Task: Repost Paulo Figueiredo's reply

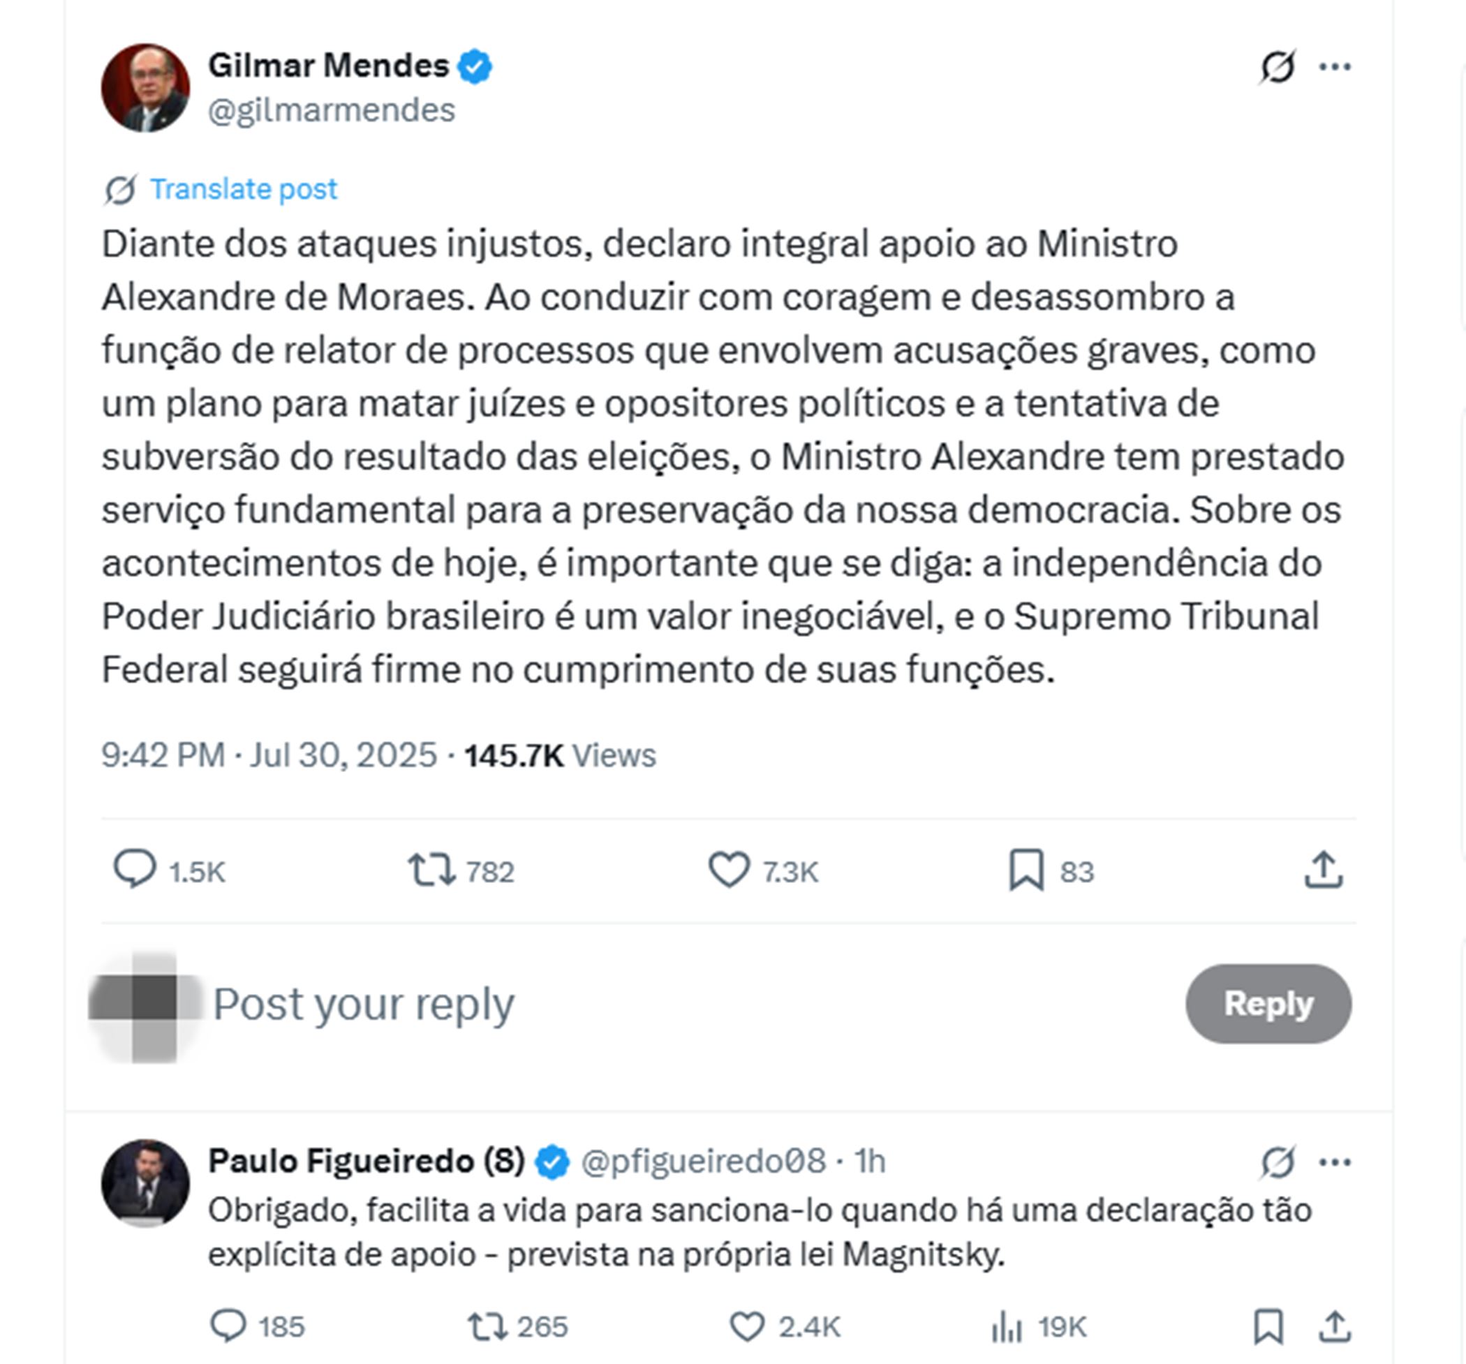Action: [x=487, y=1326]
